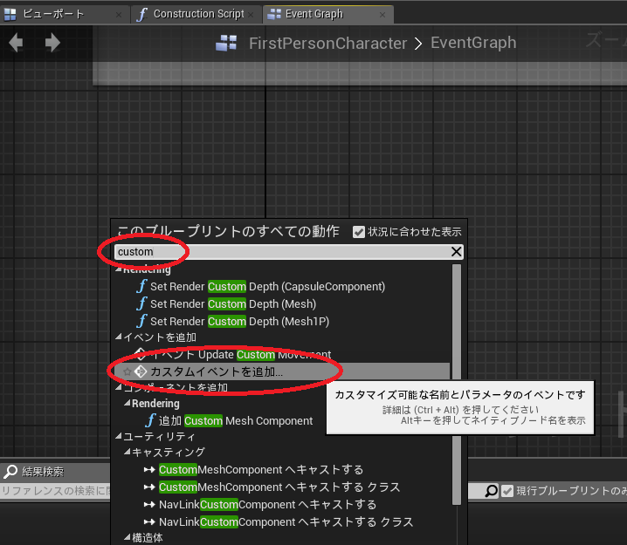Click the function icon of Set Render Custom Depth (Mesh1P)
Screen dimensions: 627x545
[x=141, y=322]
